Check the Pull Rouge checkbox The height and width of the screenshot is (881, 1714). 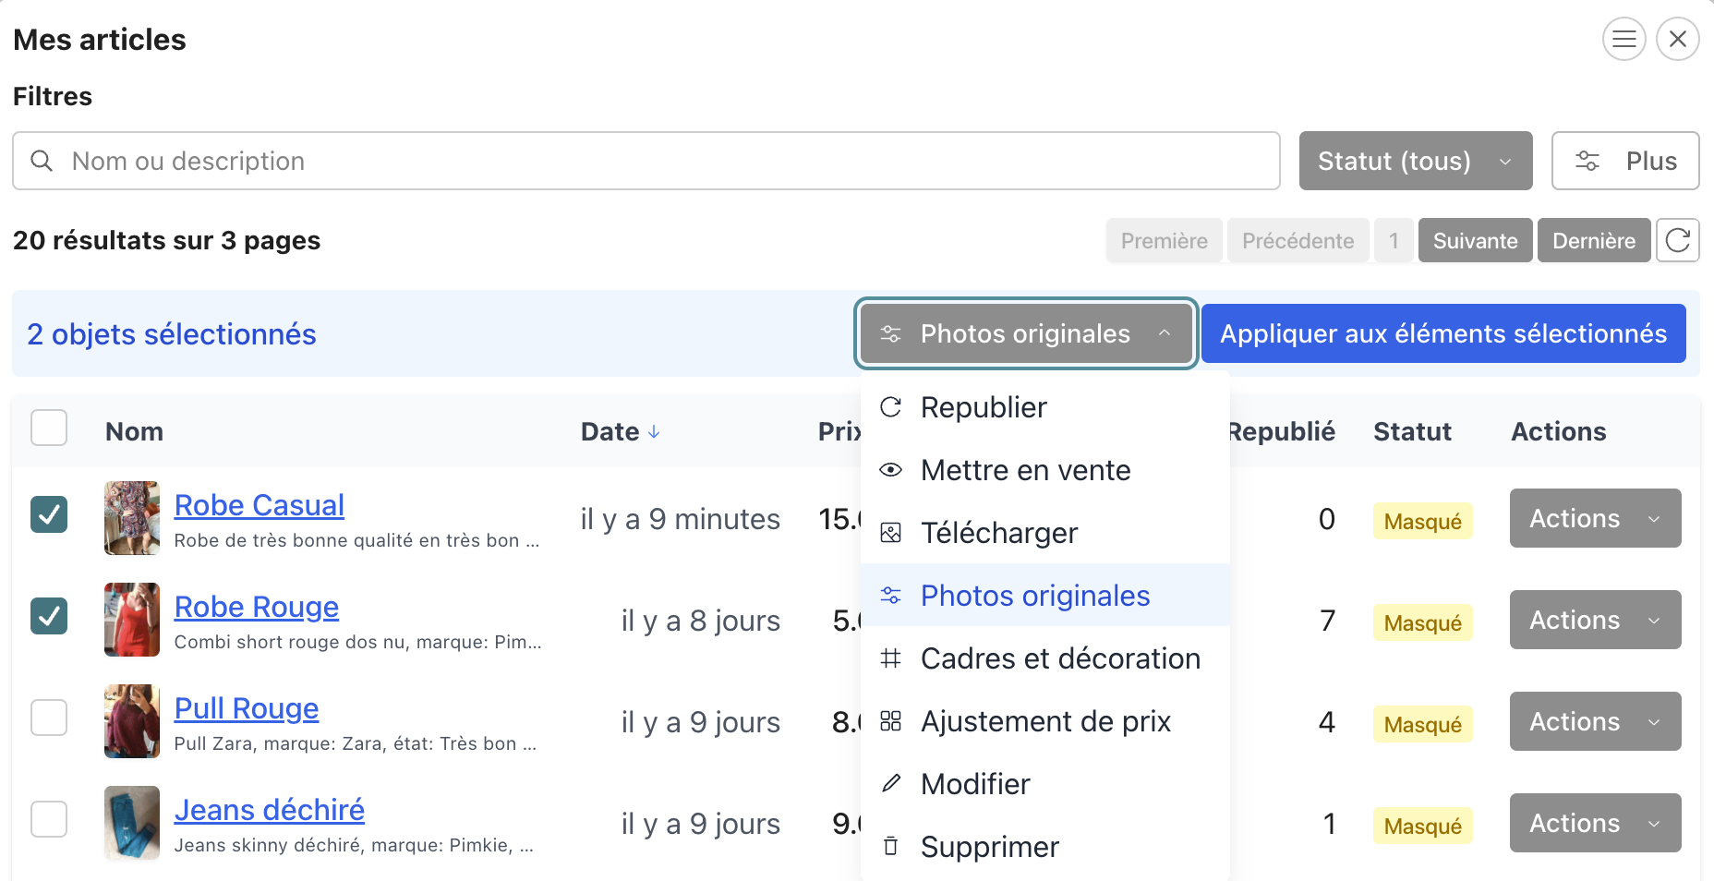point(48,718)
